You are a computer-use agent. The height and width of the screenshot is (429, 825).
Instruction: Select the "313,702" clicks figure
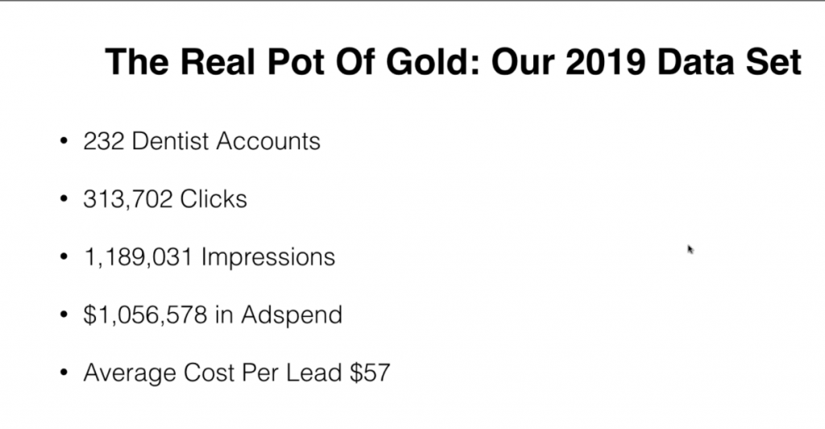128,199
